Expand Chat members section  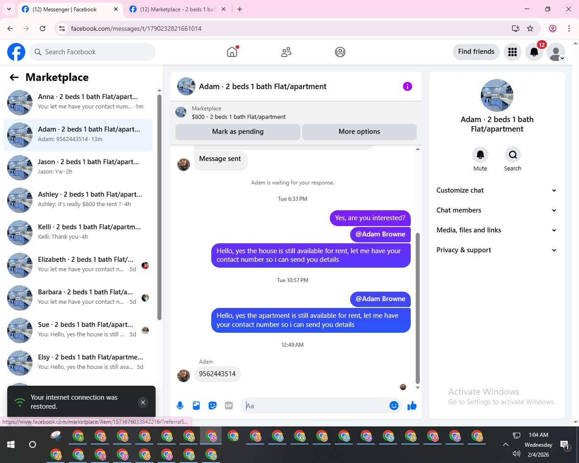497,210
